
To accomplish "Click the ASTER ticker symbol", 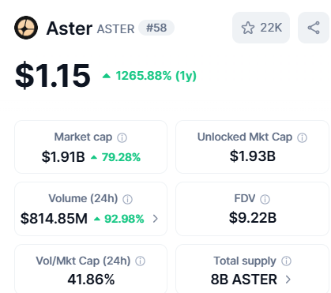I will (115, 29).
